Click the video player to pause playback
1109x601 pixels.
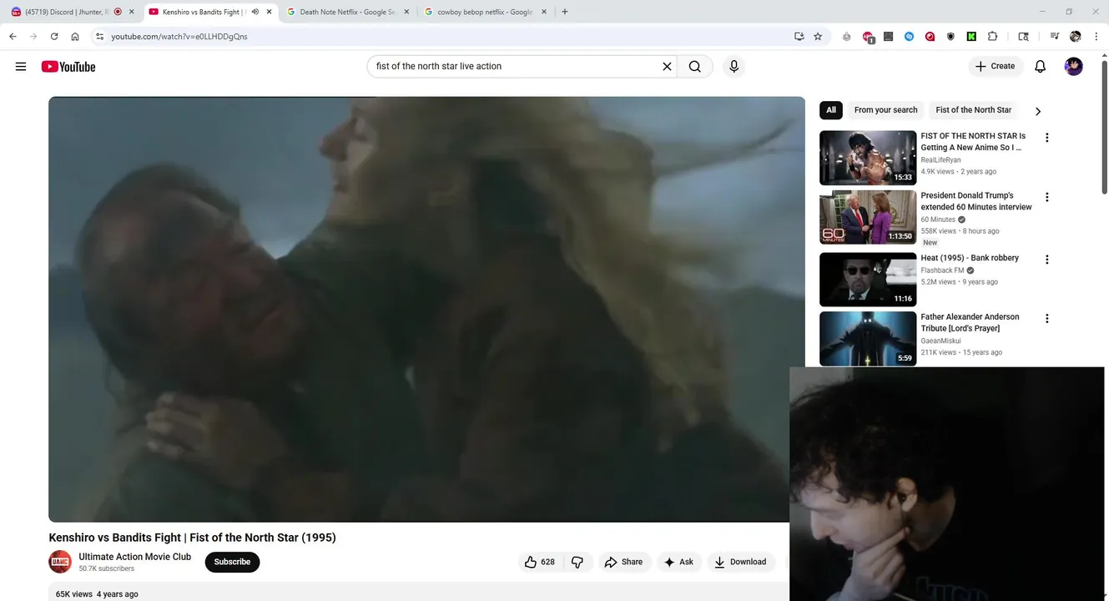(426, 309)
